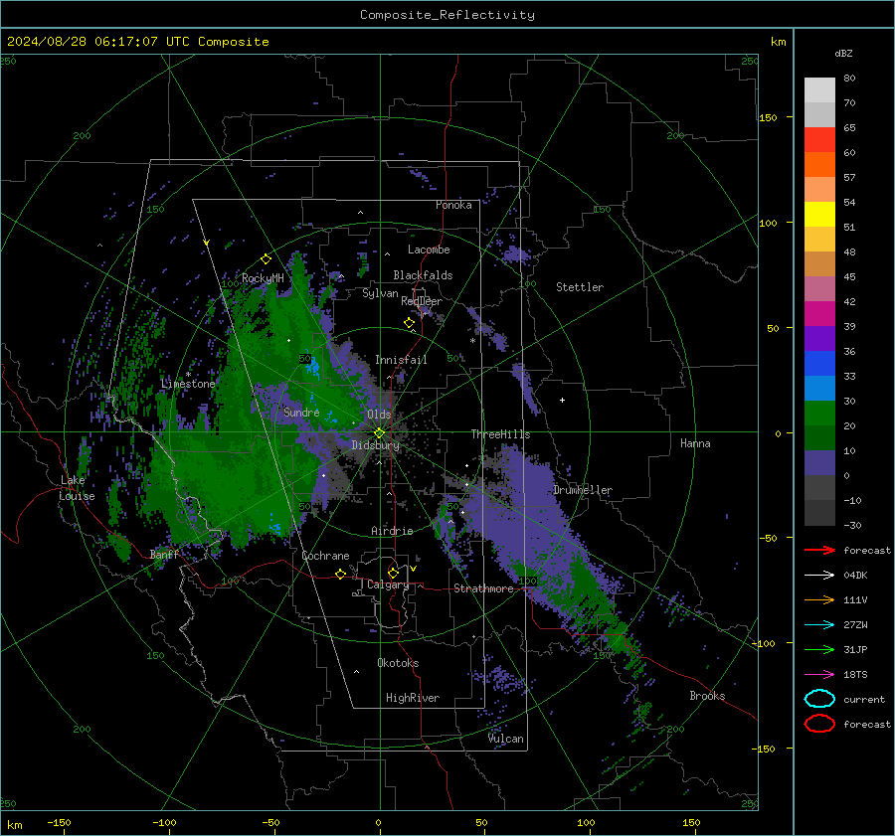Click the red forecast arrow in legend
Viewport: 895px width, 836px height.
tap(819, 550)
